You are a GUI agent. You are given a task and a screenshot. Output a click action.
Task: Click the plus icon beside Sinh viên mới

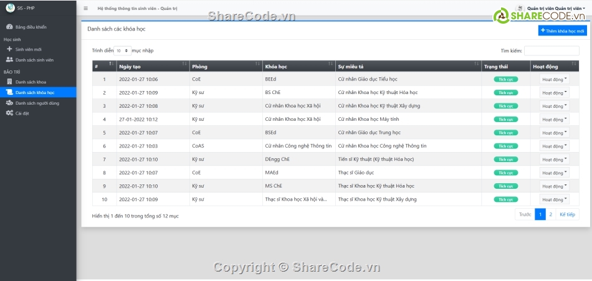9,49
